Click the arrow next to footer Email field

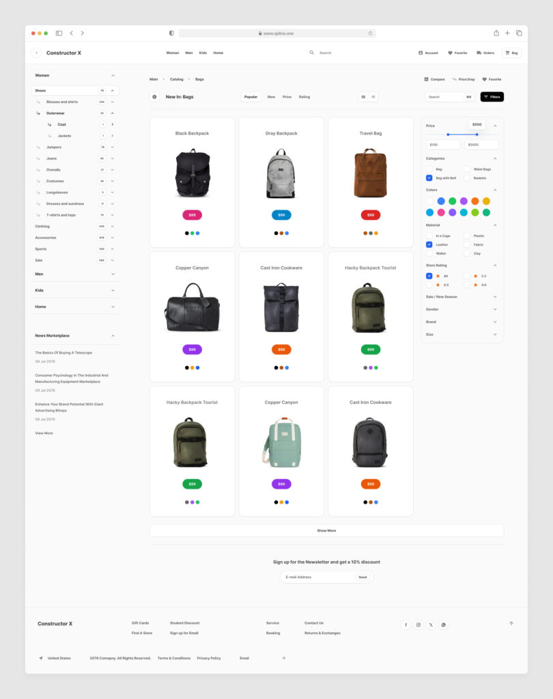click(x=283, y=658)
